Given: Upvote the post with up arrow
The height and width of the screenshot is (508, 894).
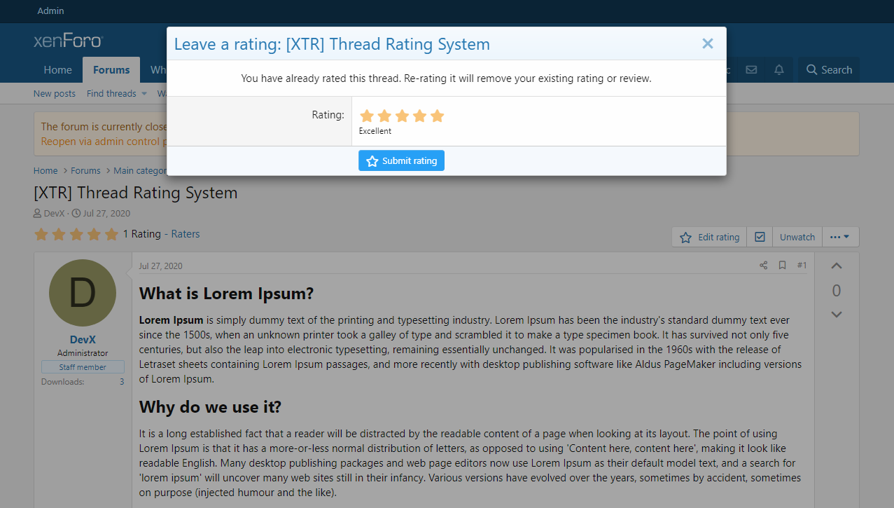Looking at the screenshot, I should coord(836,266).
